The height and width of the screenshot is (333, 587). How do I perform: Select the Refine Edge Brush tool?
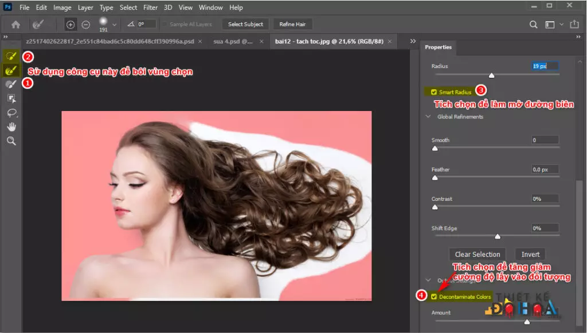click(x=11, y=71)
